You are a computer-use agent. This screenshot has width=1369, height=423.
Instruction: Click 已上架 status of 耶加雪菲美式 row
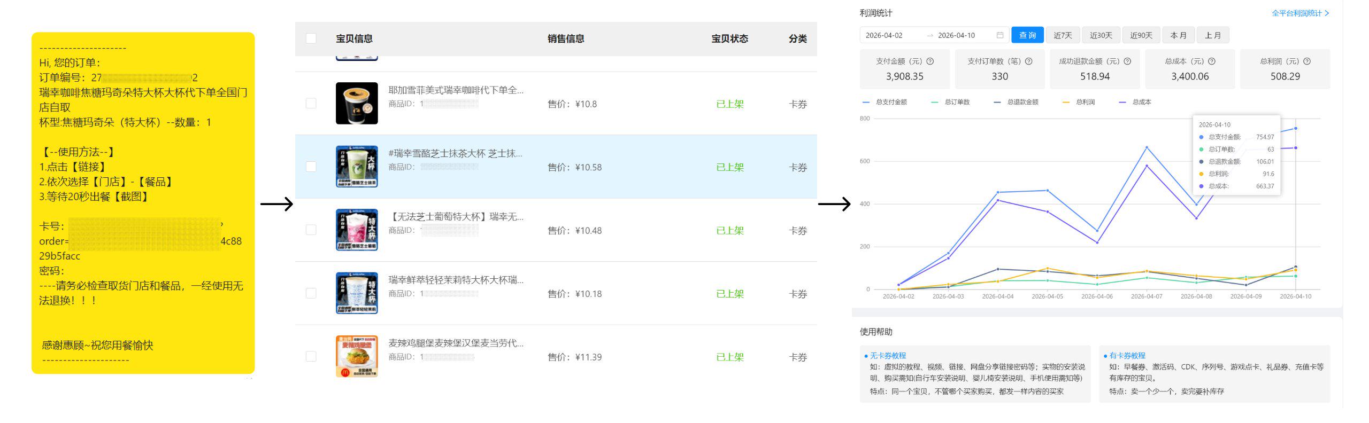tap(730, 104)
